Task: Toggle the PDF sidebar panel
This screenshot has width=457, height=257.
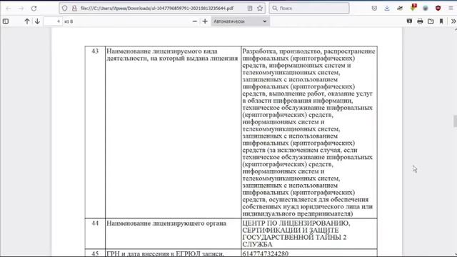Action: (6, 21)
